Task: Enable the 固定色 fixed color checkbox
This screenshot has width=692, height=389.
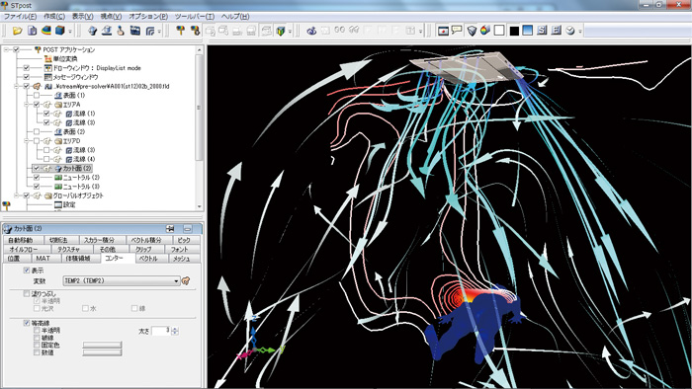Action: click(37, 345)
